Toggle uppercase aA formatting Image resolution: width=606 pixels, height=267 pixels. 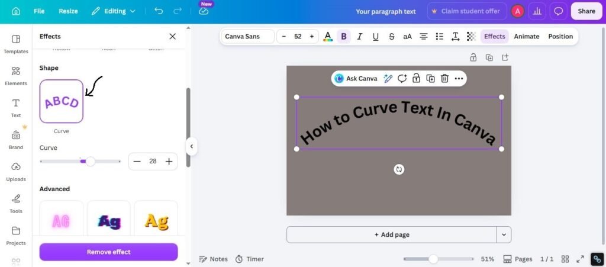pyautogui.click(x=407, y=36)
